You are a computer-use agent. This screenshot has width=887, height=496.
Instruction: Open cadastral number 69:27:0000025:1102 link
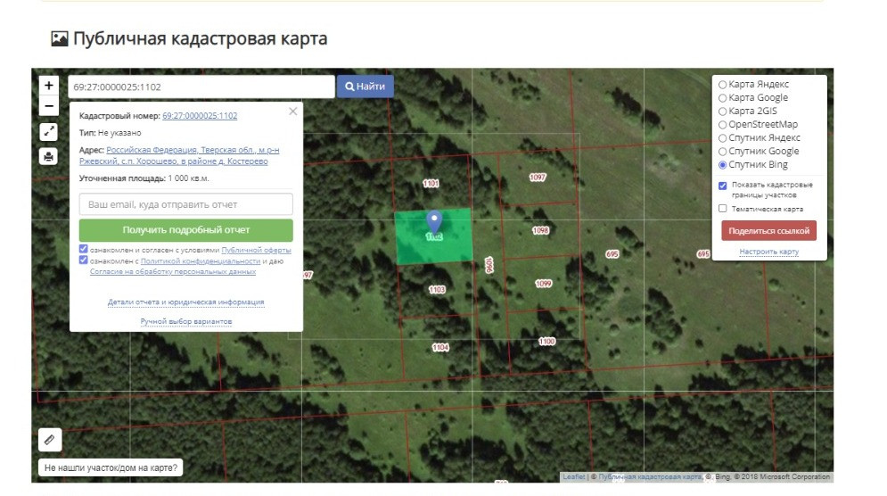pyautogui.click(x=200, y=115)
